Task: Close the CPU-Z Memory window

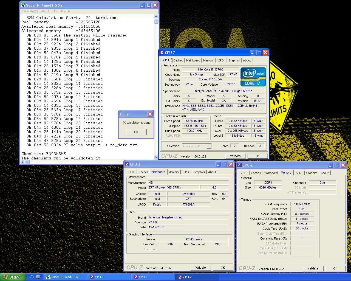Action: coord(343,165)
